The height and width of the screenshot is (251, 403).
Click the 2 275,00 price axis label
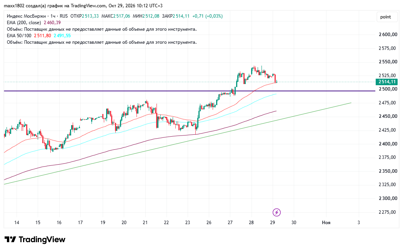pyautogui.click(x=388, y=212)
